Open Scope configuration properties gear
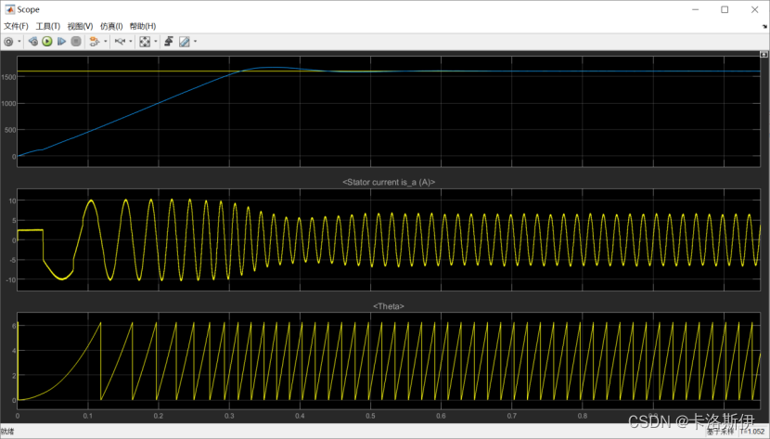 (8, 42)
